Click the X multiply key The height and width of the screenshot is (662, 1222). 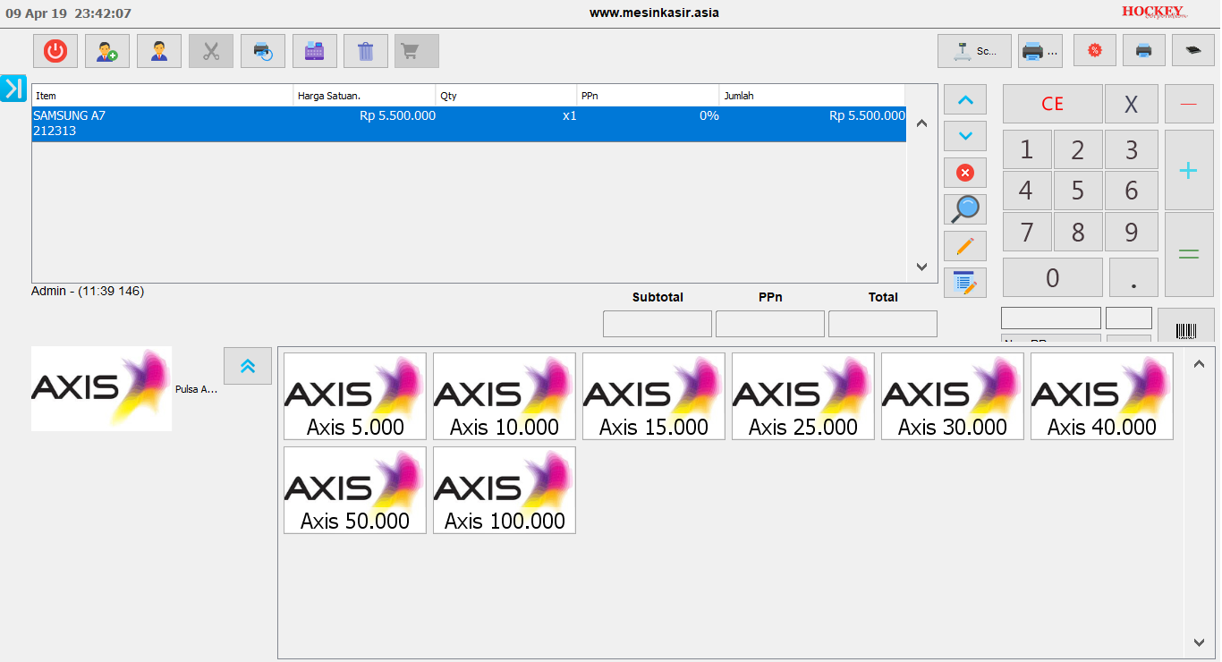point(1132,104)
